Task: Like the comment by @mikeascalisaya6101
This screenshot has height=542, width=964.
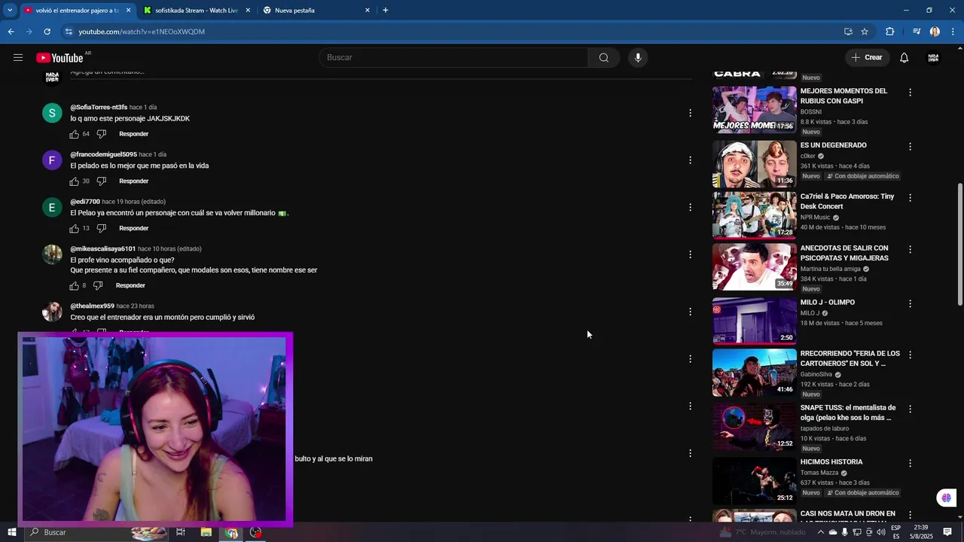Action: (75, 286)
